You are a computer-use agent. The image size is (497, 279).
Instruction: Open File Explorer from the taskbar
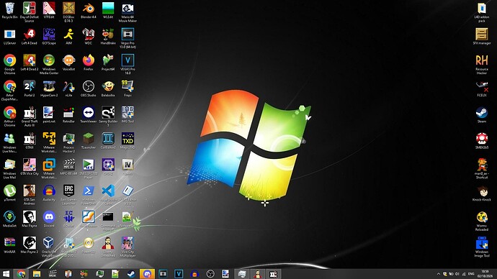pos(37,274)
